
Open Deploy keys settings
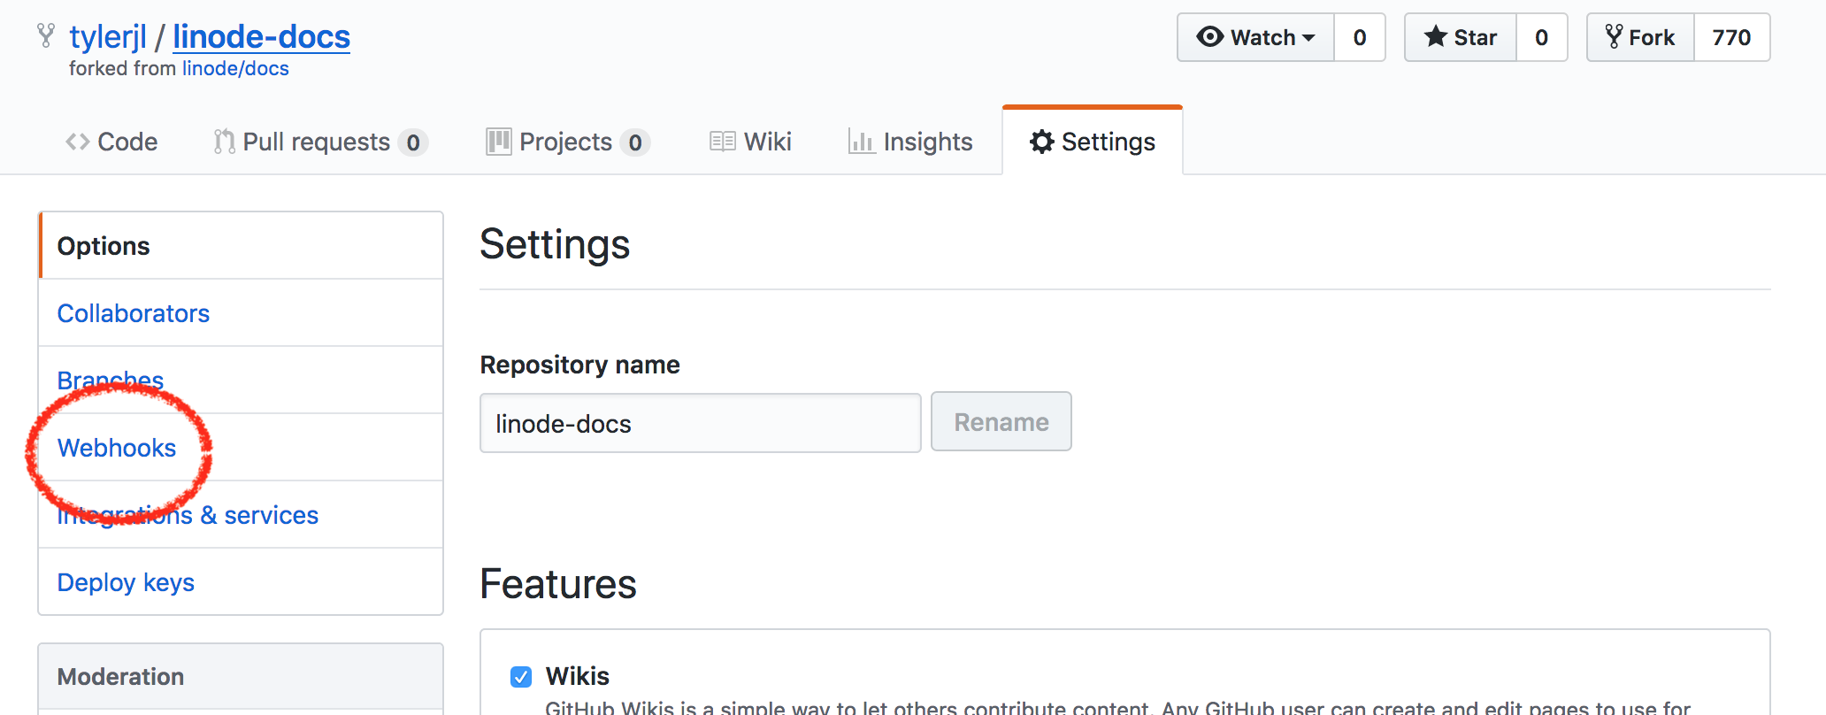tap(126, 582)
